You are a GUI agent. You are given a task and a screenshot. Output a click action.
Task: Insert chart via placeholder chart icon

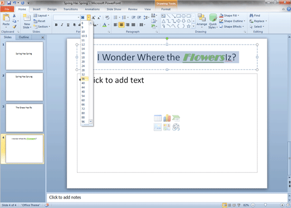click(167, 118)
